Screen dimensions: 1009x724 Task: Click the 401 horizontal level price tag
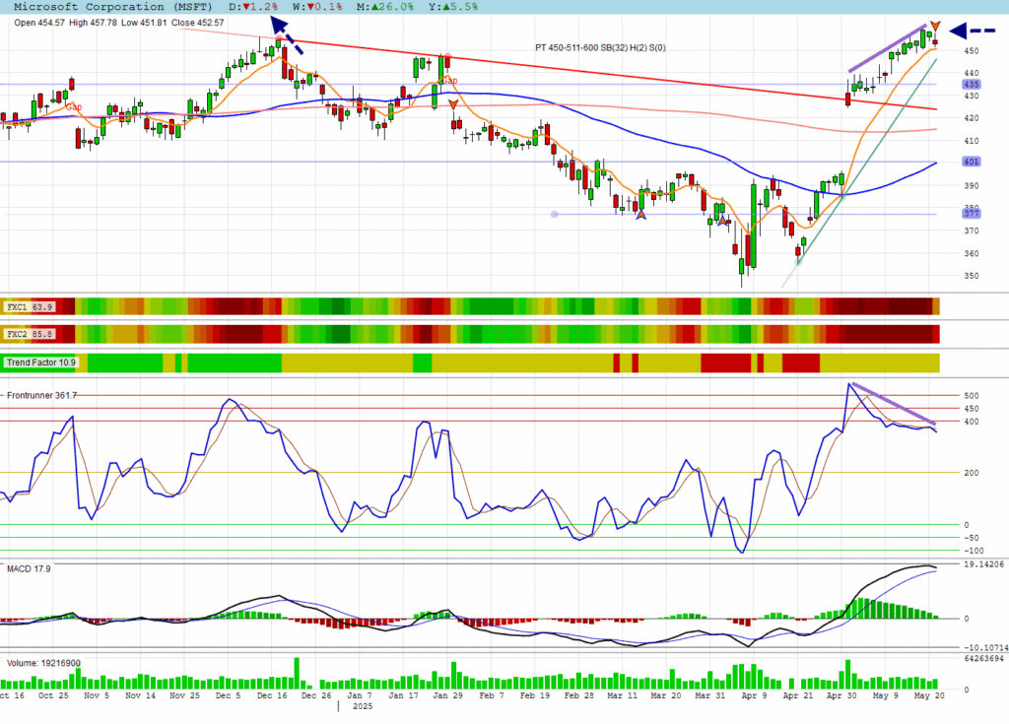coord(971,162)
